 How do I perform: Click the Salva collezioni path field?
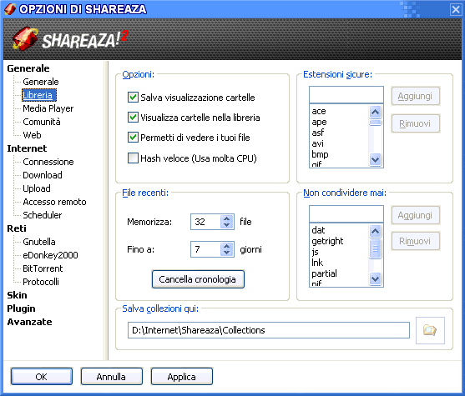pyautogui.click(x=269, y=330)
